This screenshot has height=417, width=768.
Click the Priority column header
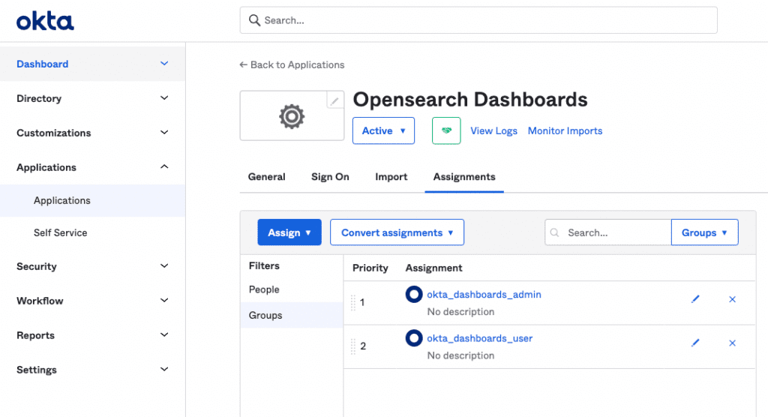click(370, 268)
